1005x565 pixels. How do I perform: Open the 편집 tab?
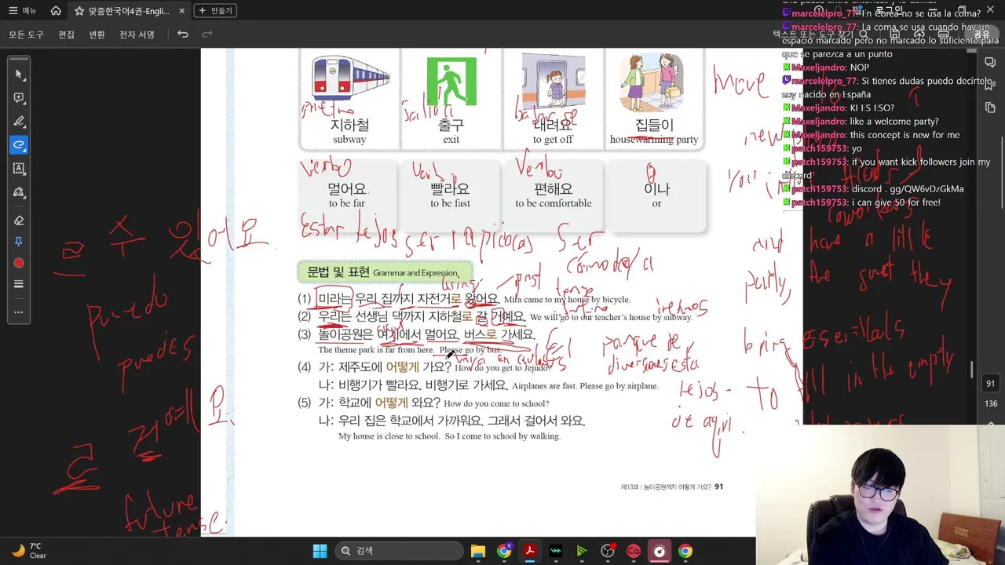67,35
